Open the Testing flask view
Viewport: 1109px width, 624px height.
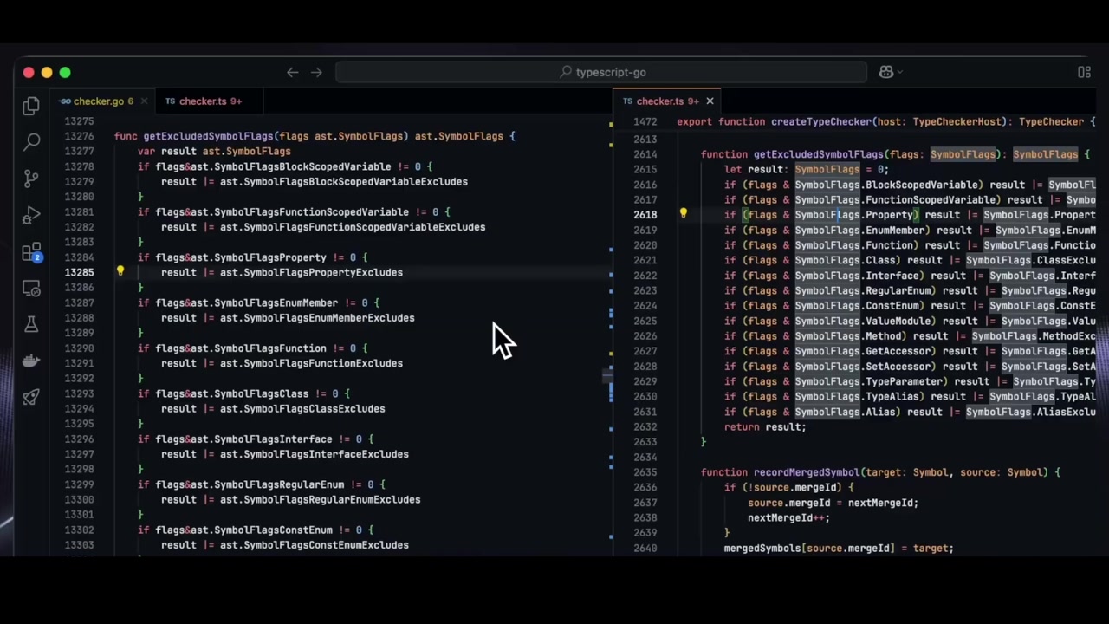click(x=31, y=325)
